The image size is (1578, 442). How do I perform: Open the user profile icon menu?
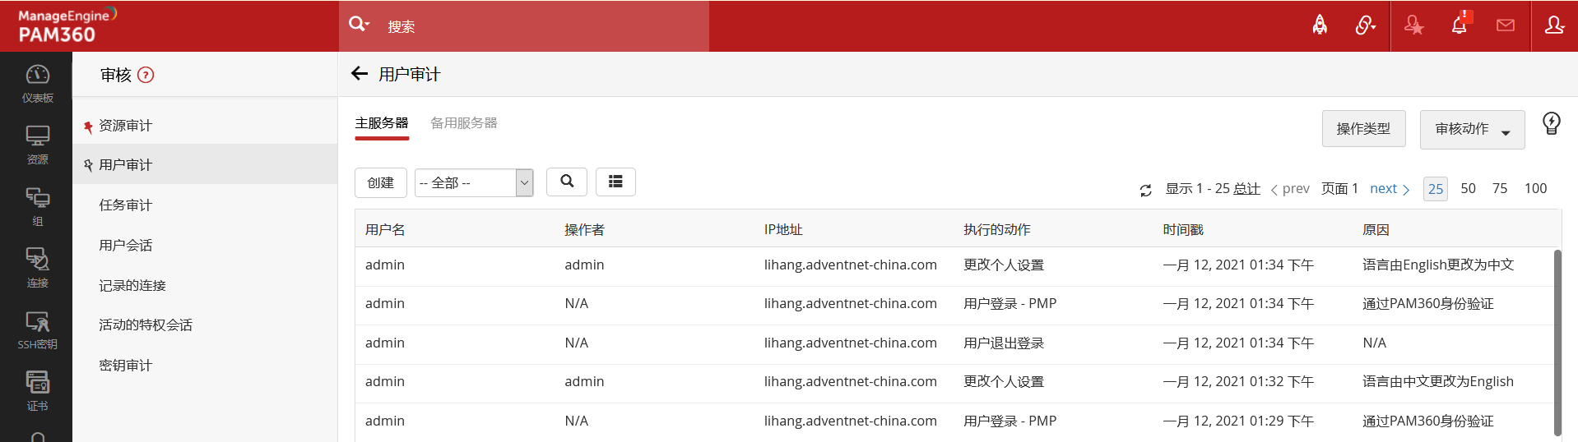pos(1554,25)
